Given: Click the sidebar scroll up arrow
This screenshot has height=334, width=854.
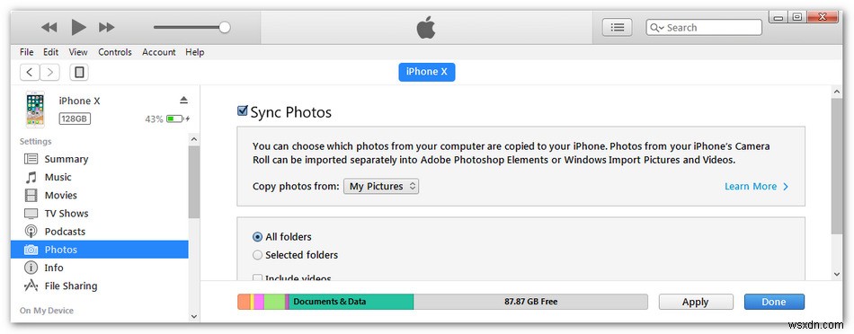Looking at the screenshot, I should pyautogui.click(x=194, y=140).
